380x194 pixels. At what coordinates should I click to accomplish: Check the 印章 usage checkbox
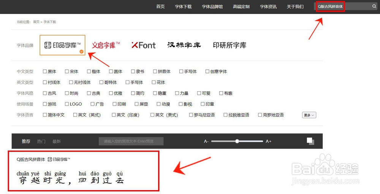coord(203,104)
